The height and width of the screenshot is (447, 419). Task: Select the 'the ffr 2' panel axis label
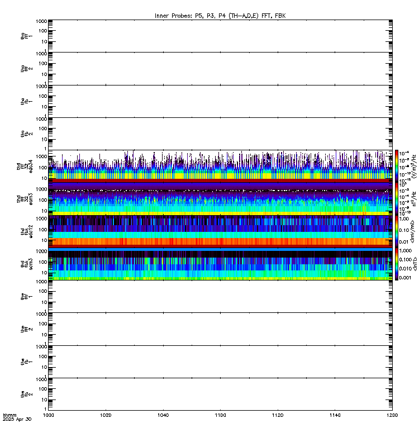click(26, 329)
